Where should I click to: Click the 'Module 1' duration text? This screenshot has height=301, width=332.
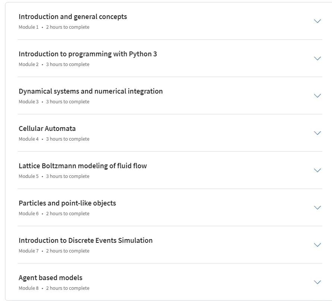tap(68, 27)
